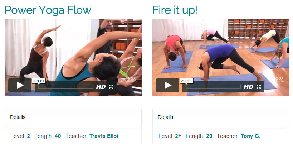Filter by Level 2 link
293x144 pixels.
point(28,136)
